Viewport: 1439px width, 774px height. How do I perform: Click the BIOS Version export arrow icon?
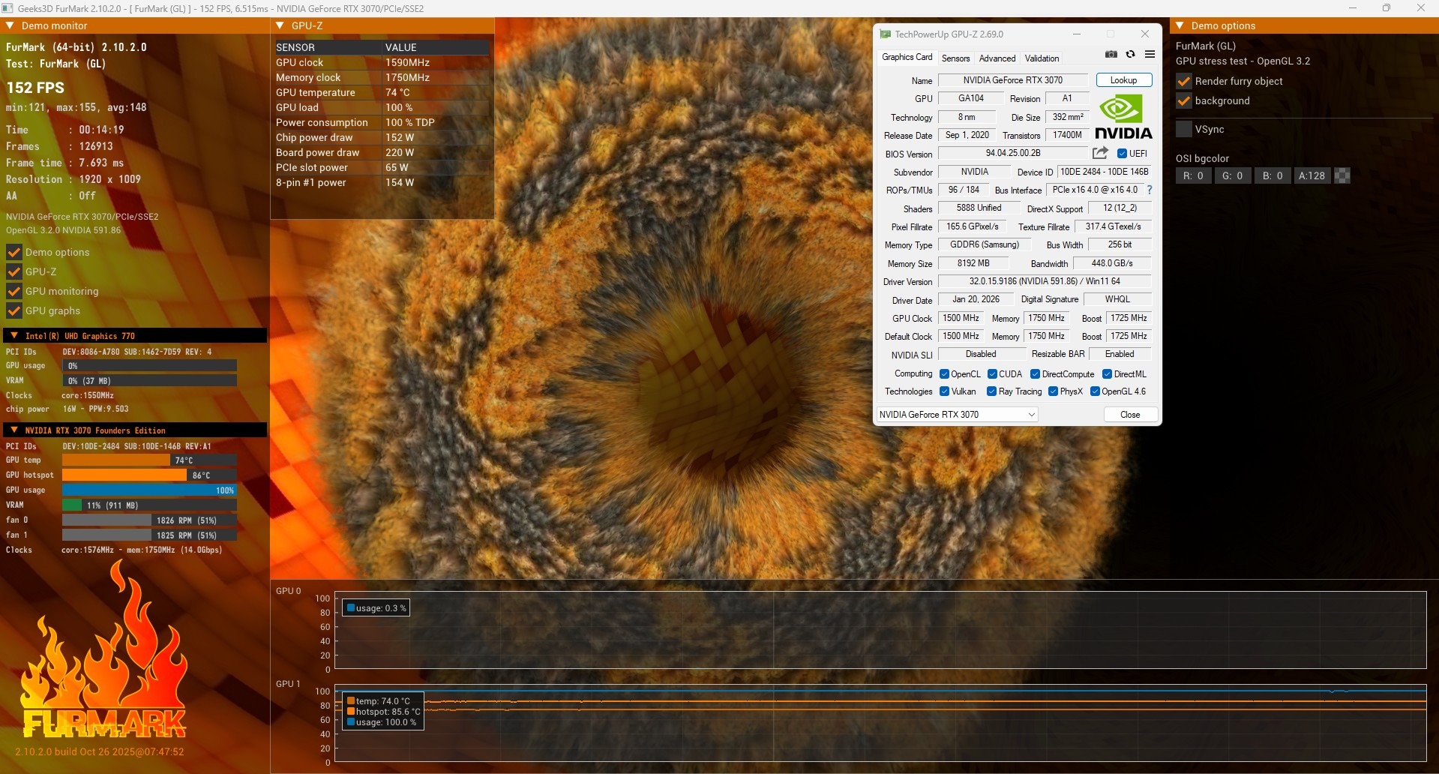(1100, 153)
